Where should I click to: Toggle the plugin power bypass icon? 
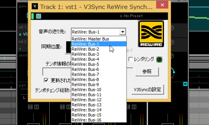point(38,16)
